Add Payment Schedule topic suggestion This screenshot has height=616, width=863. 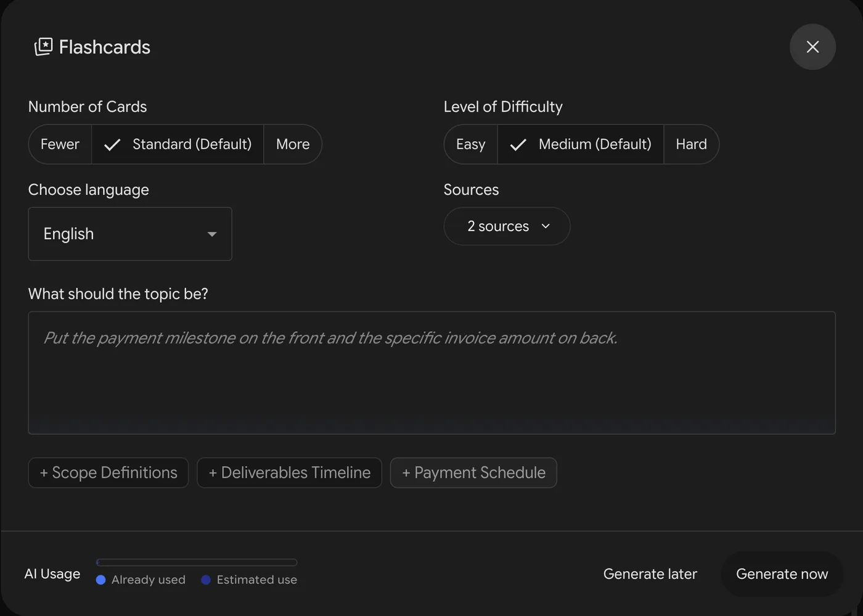point(473,472)
